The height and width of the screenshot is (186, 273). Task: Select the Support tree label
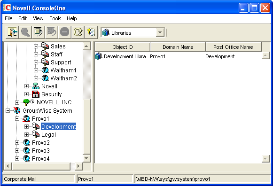click(x=61, y=62)
